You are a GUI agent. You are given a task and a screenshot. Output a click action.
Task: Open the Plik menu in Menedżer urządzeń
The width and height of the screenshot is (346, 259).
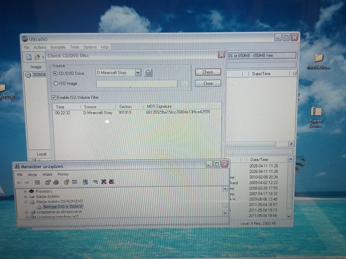coord(20,175)
